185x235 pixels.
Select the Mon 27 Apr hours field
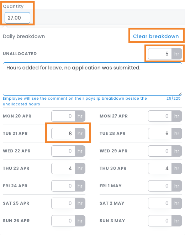pos(160,116)
